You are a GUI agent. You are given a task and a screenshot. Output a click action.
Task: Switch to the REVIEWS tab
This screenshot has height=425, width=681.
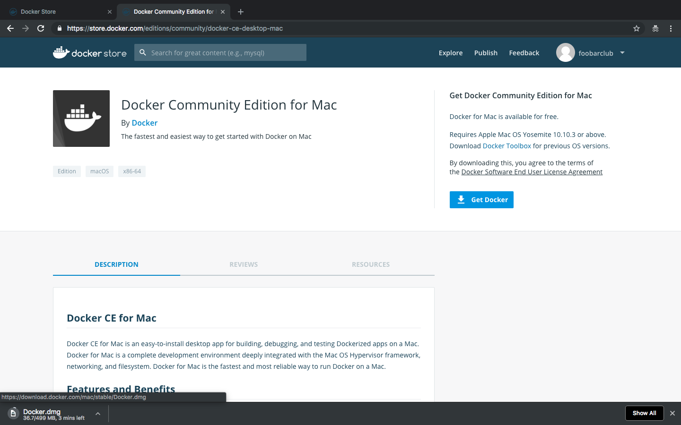[x=244, y=264]
